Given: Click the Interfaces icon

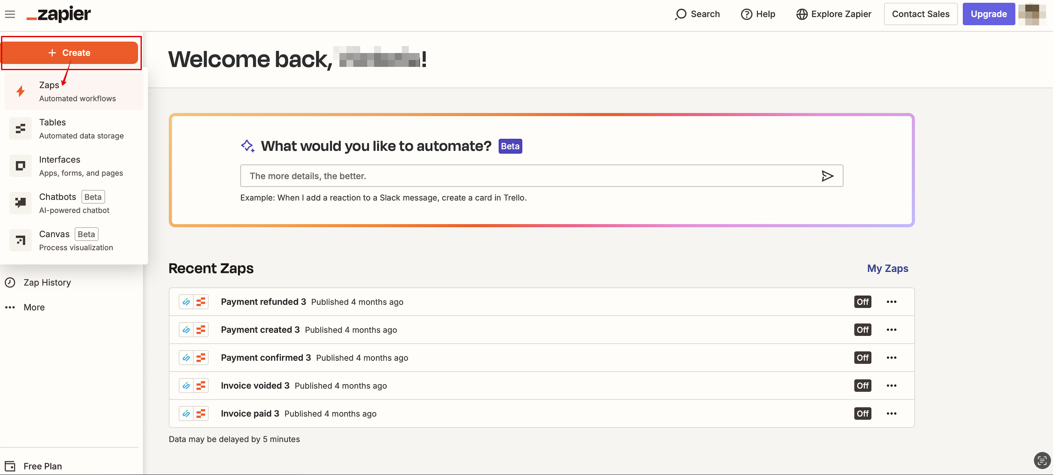Looking at the screenshot, I should click(20, 166).
